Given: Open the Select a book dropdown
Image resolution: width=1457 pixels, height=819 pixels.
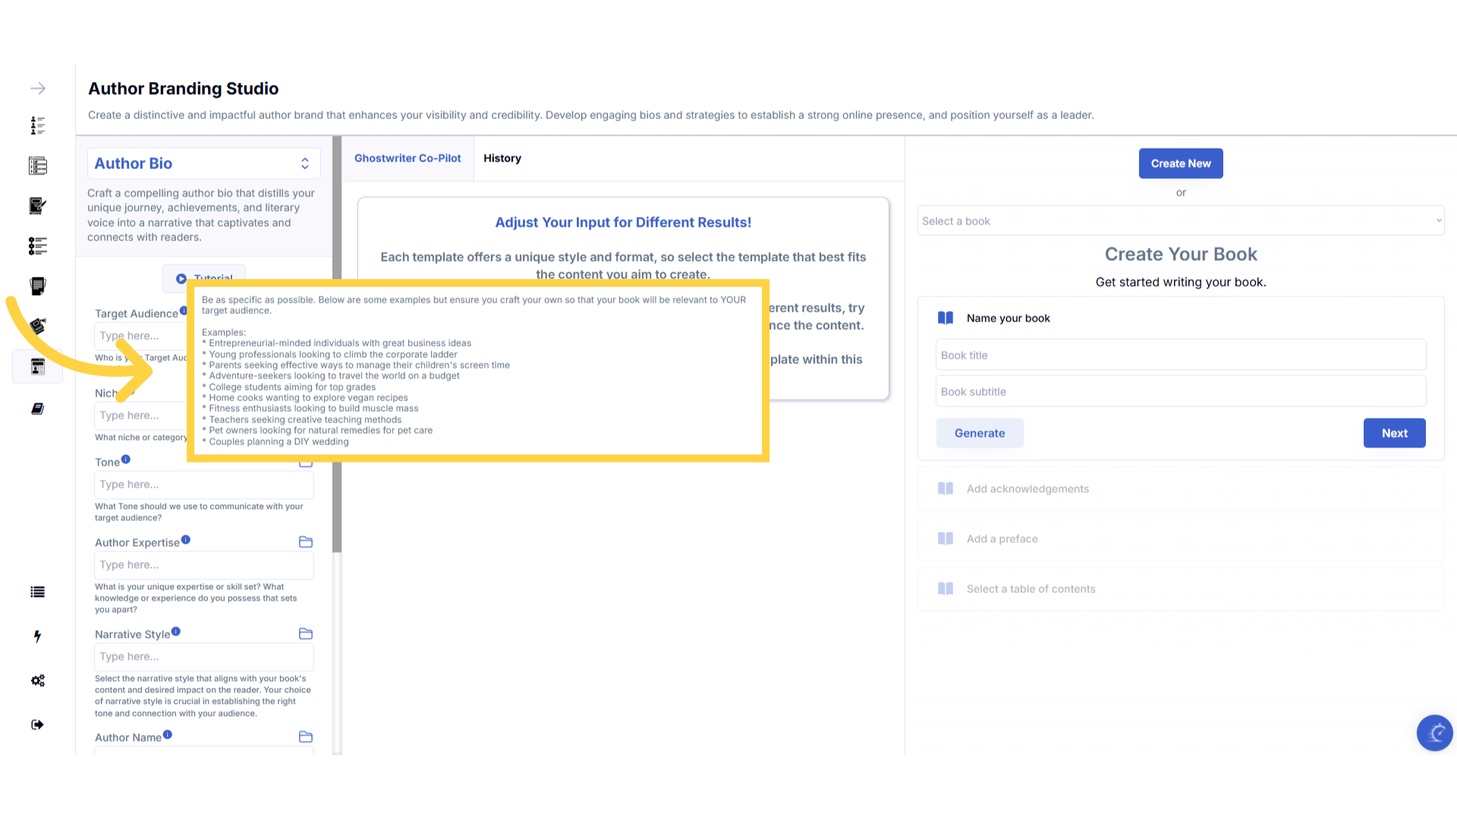Looking at the screenshot, I should (1180, 221).
